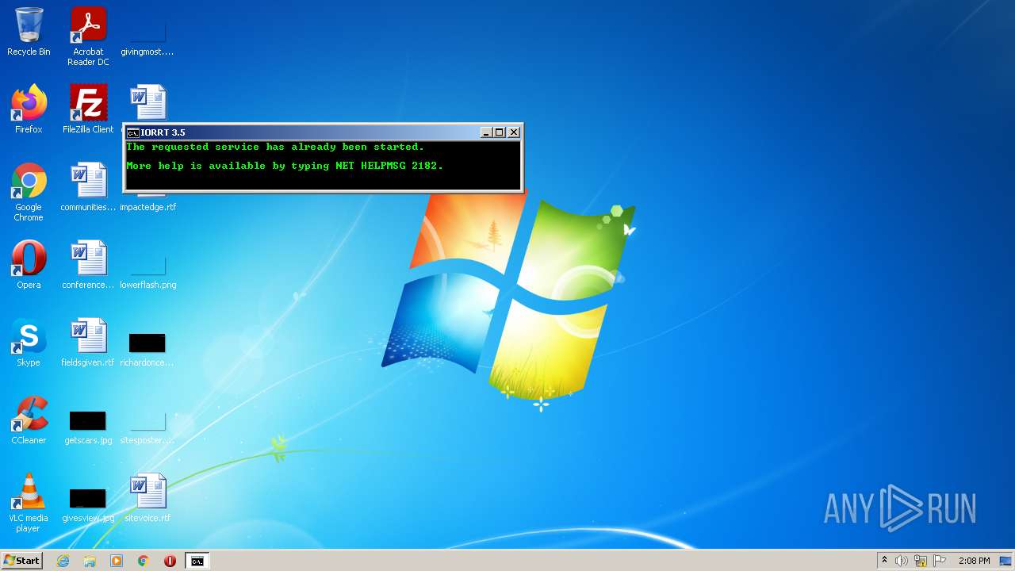The height and width of the screenshot is (571, 1015).
Task: Open the clock showing 2:08 PM
Action: click(974, 561)
